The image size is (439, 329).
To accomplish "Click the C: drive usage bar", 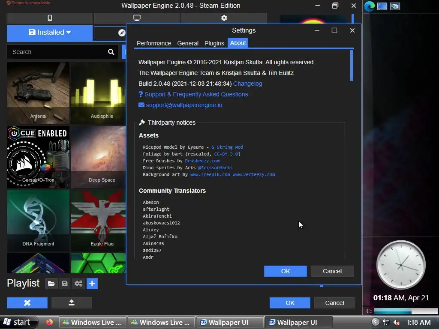I will pos(406,311).
